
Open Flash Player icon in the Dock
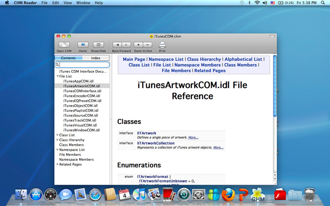(x=280, y=194)
